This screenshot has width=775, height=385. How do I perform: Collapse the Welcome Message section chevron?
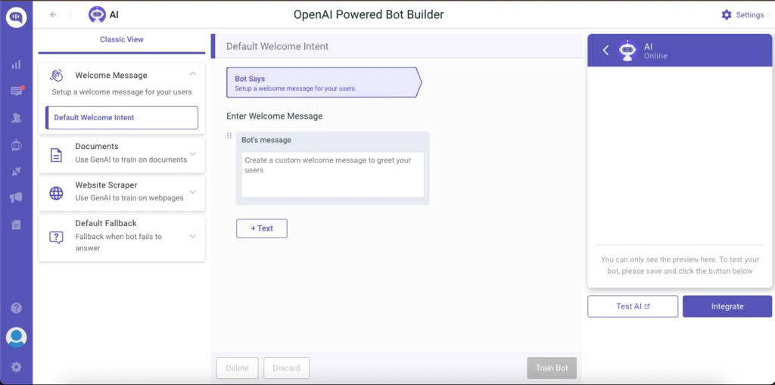tap(193, 73)
